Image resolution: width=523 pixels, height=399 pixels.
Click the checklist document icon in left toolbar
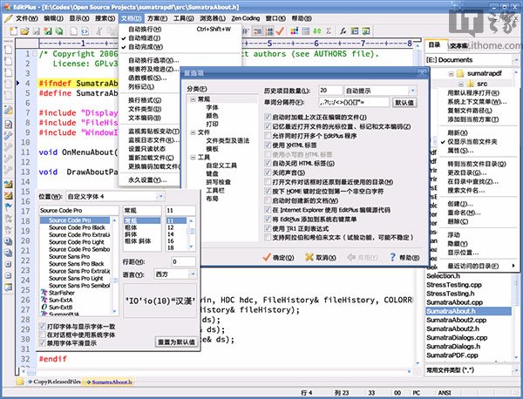[x=9, y=124]
